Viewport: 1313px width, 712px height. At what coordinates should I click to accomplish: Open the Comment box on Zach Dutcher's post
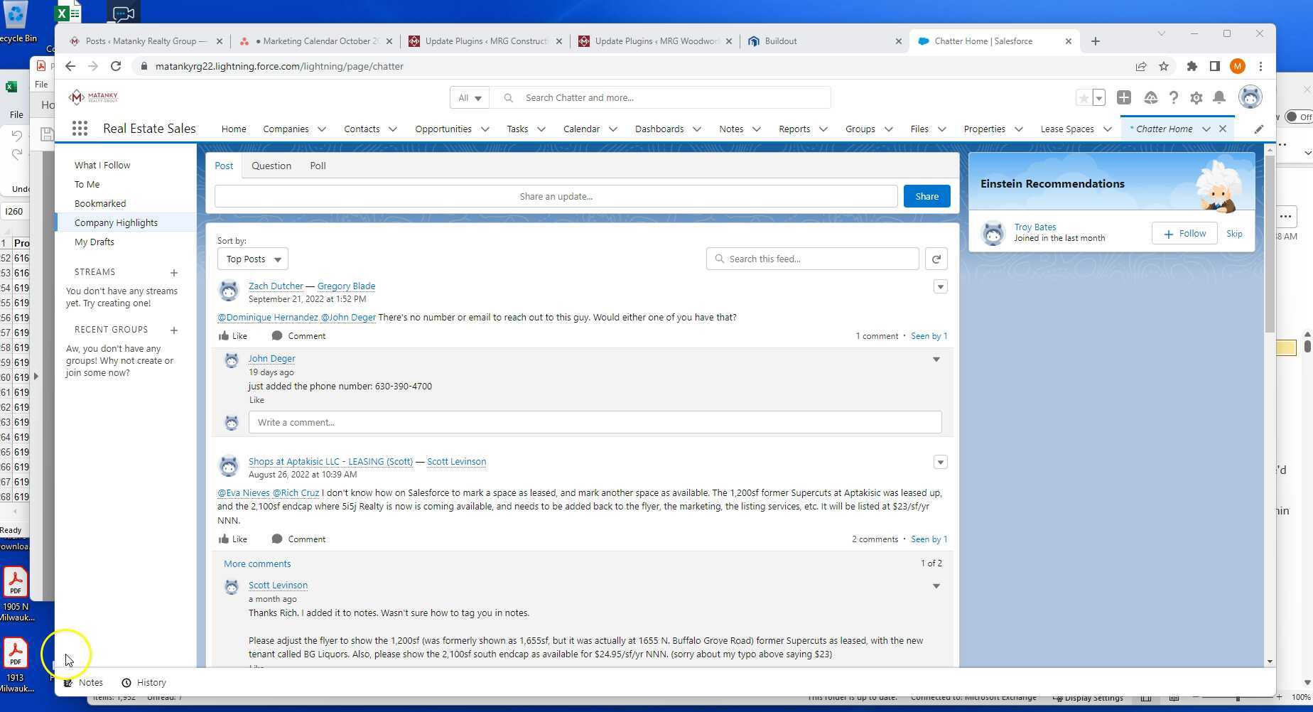[x=298, y=335]
